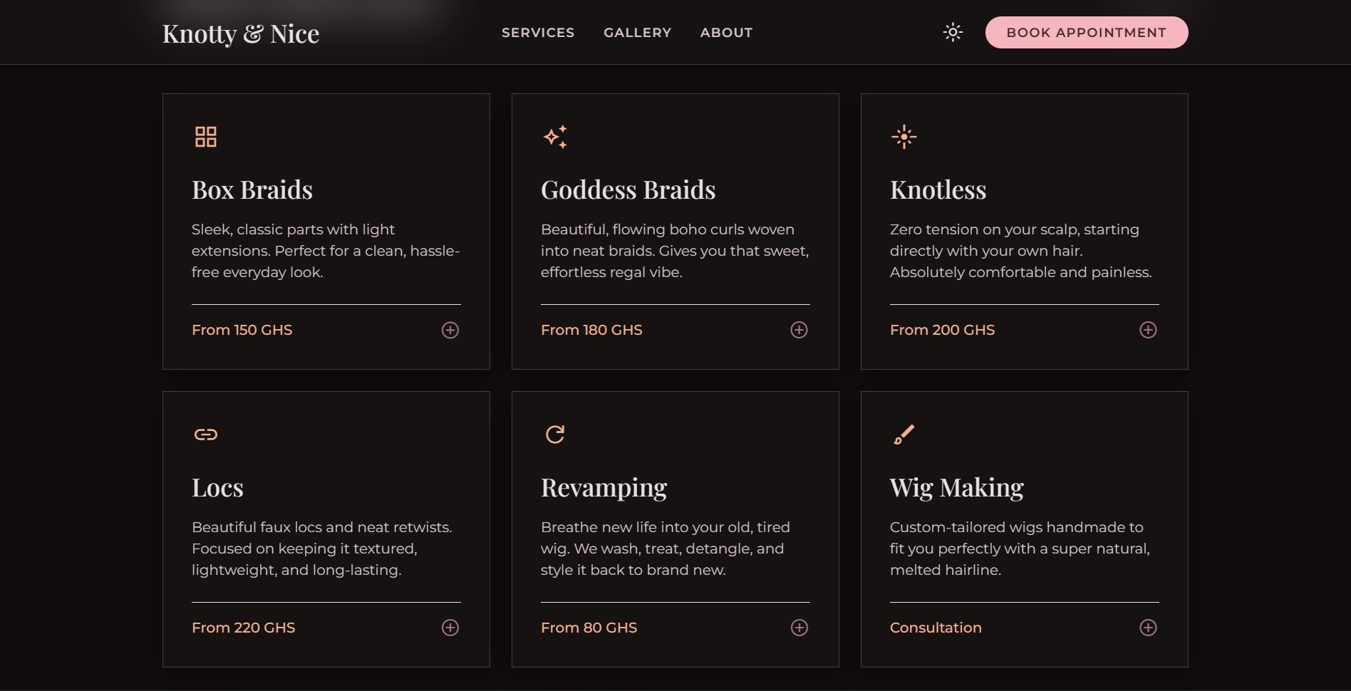Open the Services nav item

tap(538, 33)
